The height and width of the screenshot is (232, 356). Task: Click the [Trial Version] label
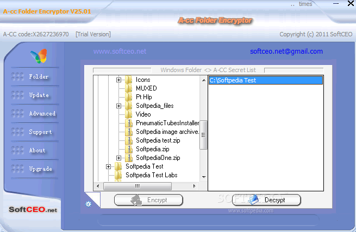pyautogui.click(x=93, y=34)
